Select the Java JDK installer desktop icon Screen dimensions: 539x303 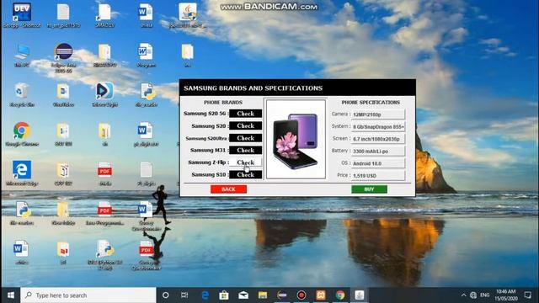188,15
